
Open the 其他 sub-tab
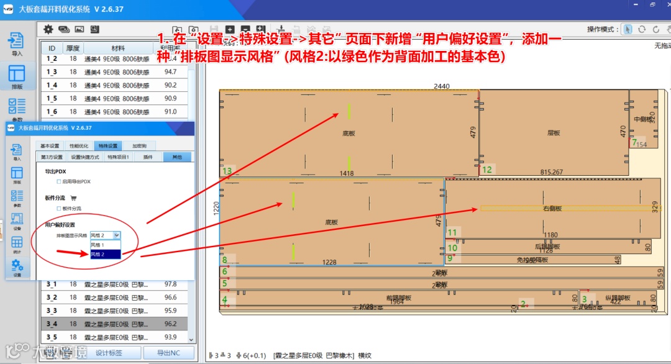(x=176, y=157)
